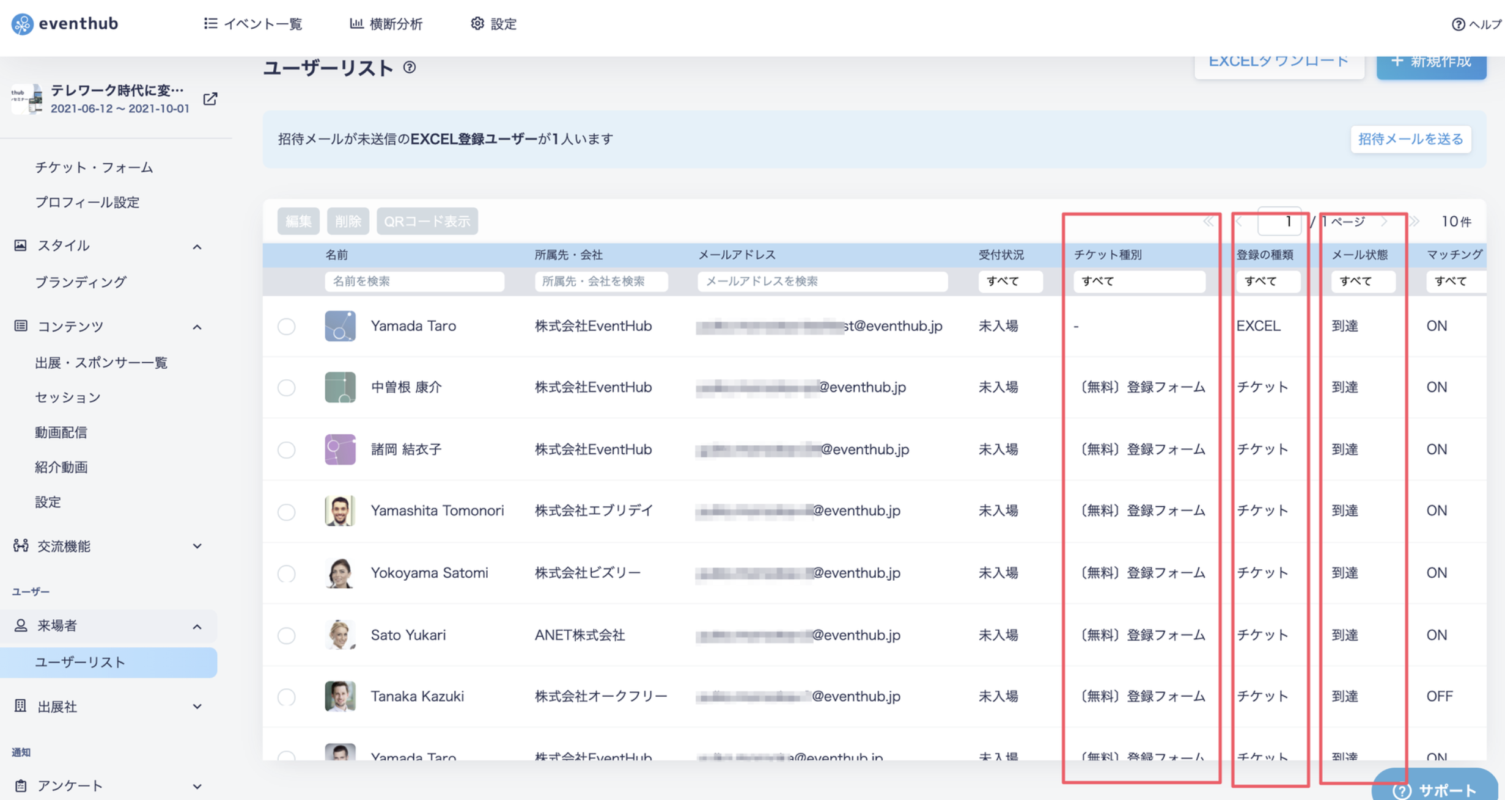Click the eventhub logo icon
Screen dimensions: 1505x800
22,24
